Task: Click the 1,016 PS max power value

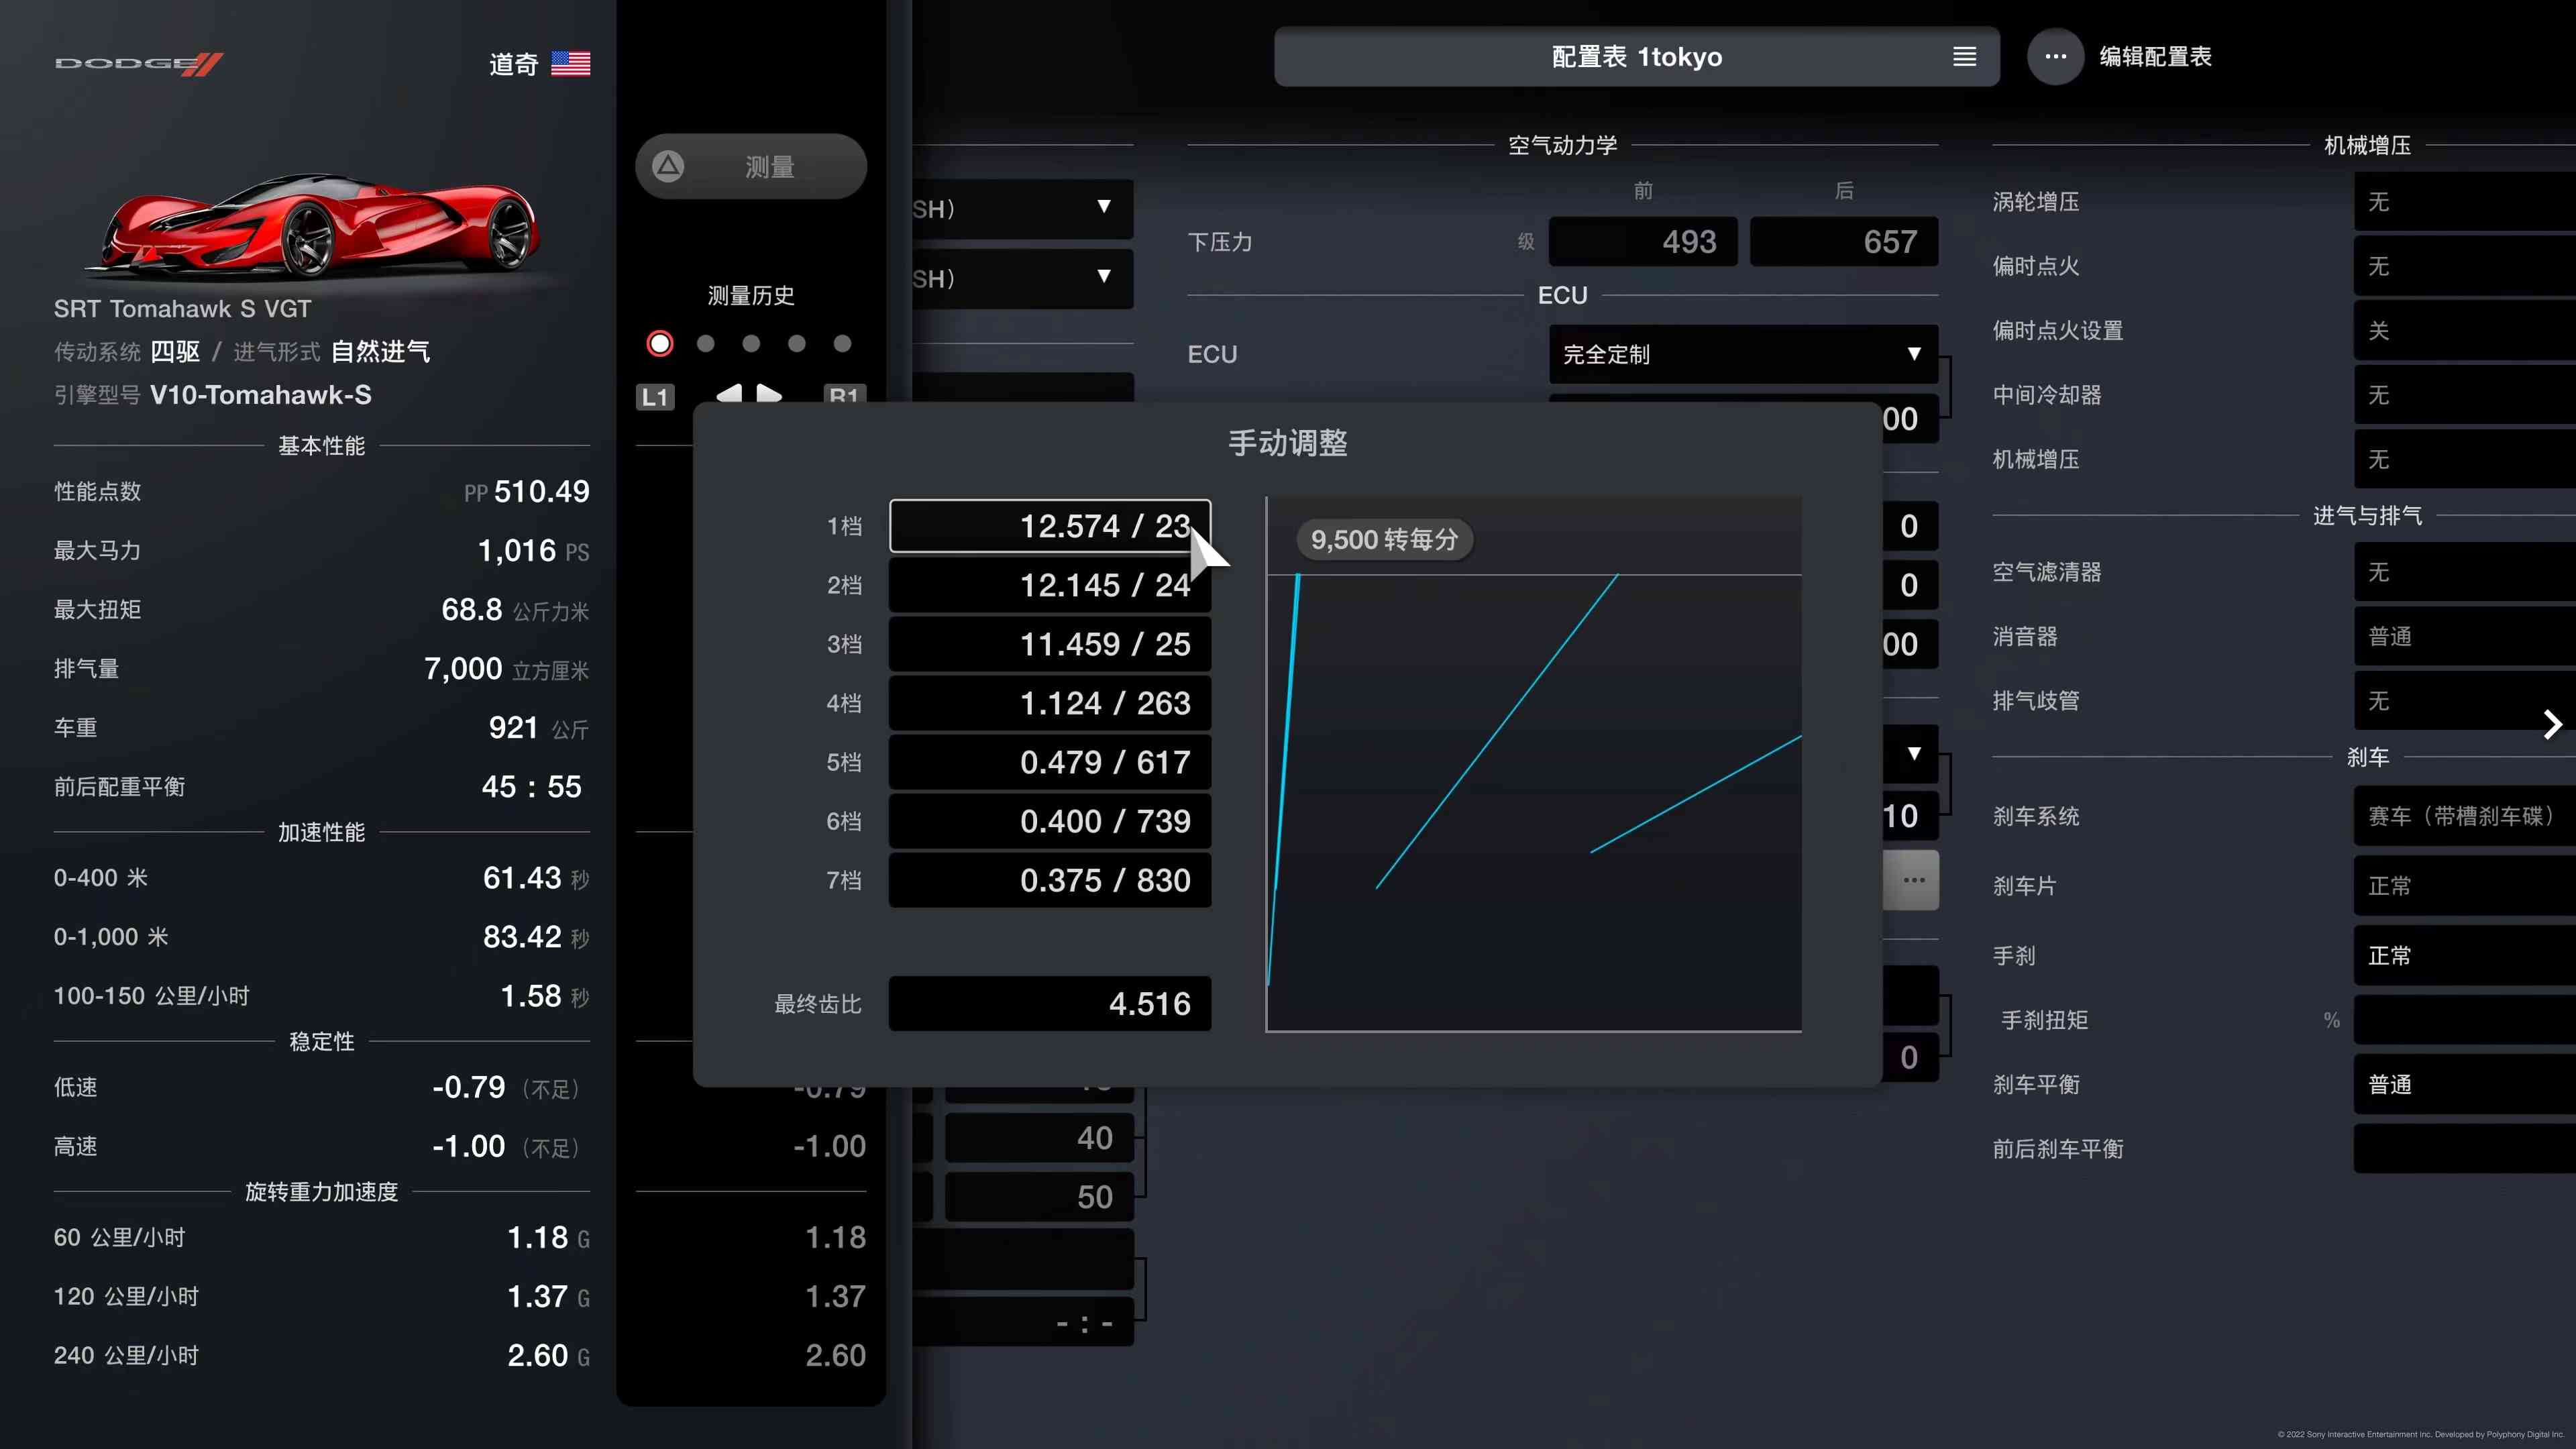Action: 533,551
